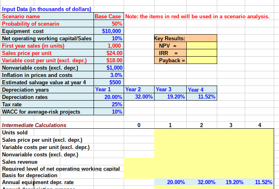279x189 pixels.
Task: Select the year 1 column header
Action: click(x=170, y=125)
